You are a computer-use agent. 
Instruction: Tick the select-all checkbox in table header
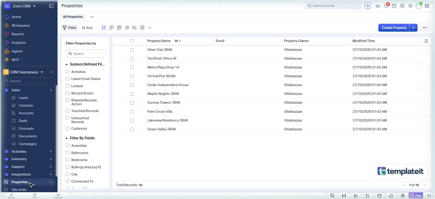click(132, 41)
